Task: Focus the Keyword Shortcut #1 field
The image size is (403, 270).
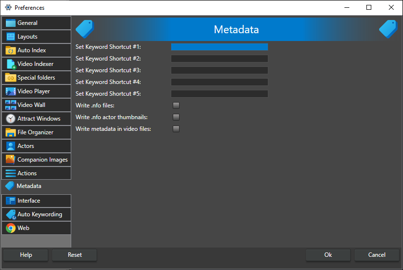Action: 219,47
